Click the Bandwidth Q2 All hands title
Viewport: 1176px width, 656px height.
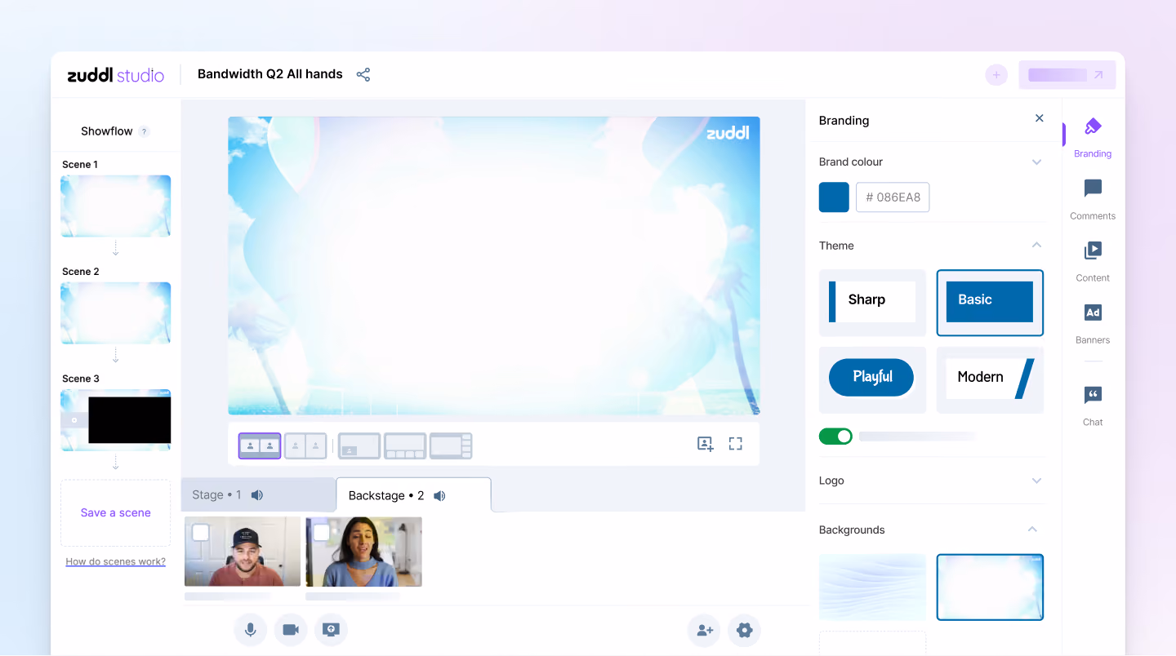(270, 74)
